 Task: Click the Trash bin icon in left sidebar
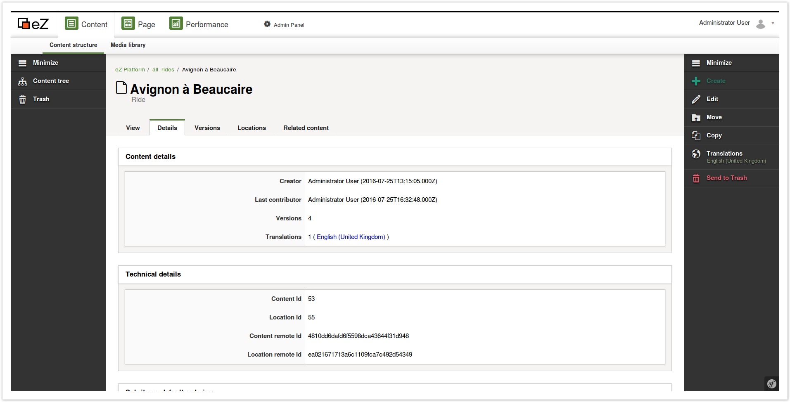click(23, 99)
